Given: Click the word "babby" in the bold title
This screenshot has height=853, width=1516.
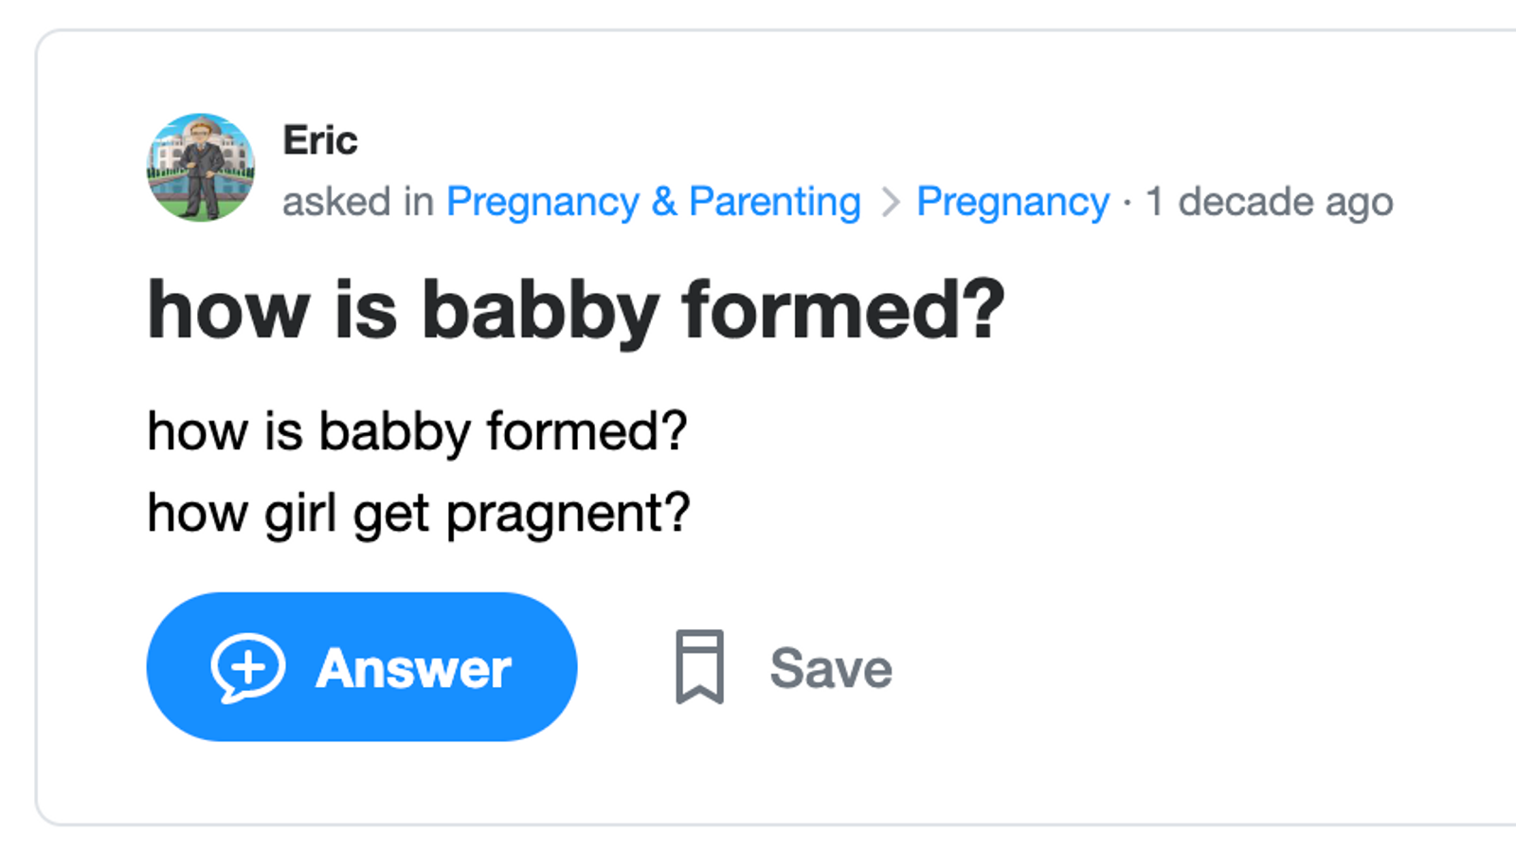Looking at the screenshot, I should click(x=540, y=310).
